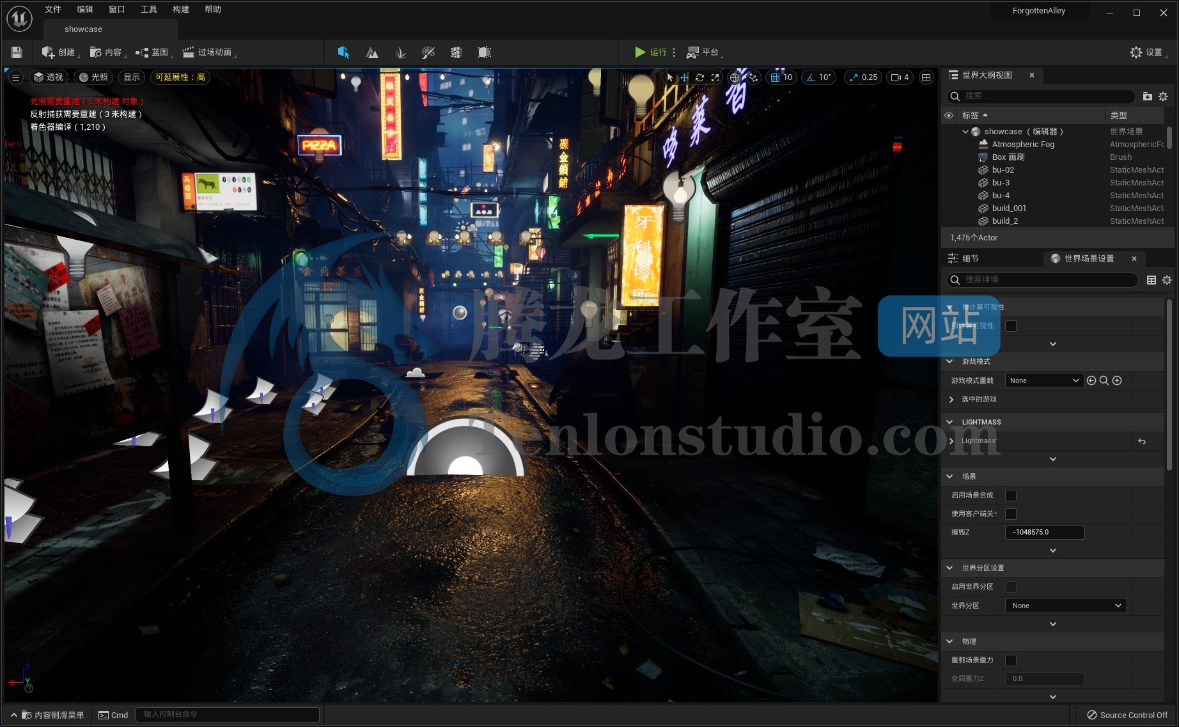
Task: Tick the 重载场景重力 checkbox
Action: [1011, 661]
